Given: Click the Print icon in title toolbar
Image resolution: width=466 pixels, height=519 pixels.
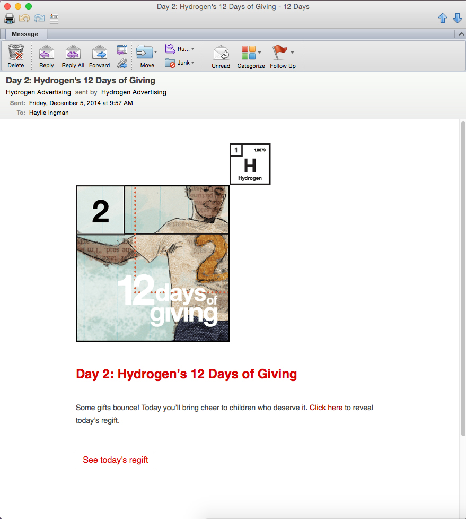Looking at the screenshot, I should point(10,19).
